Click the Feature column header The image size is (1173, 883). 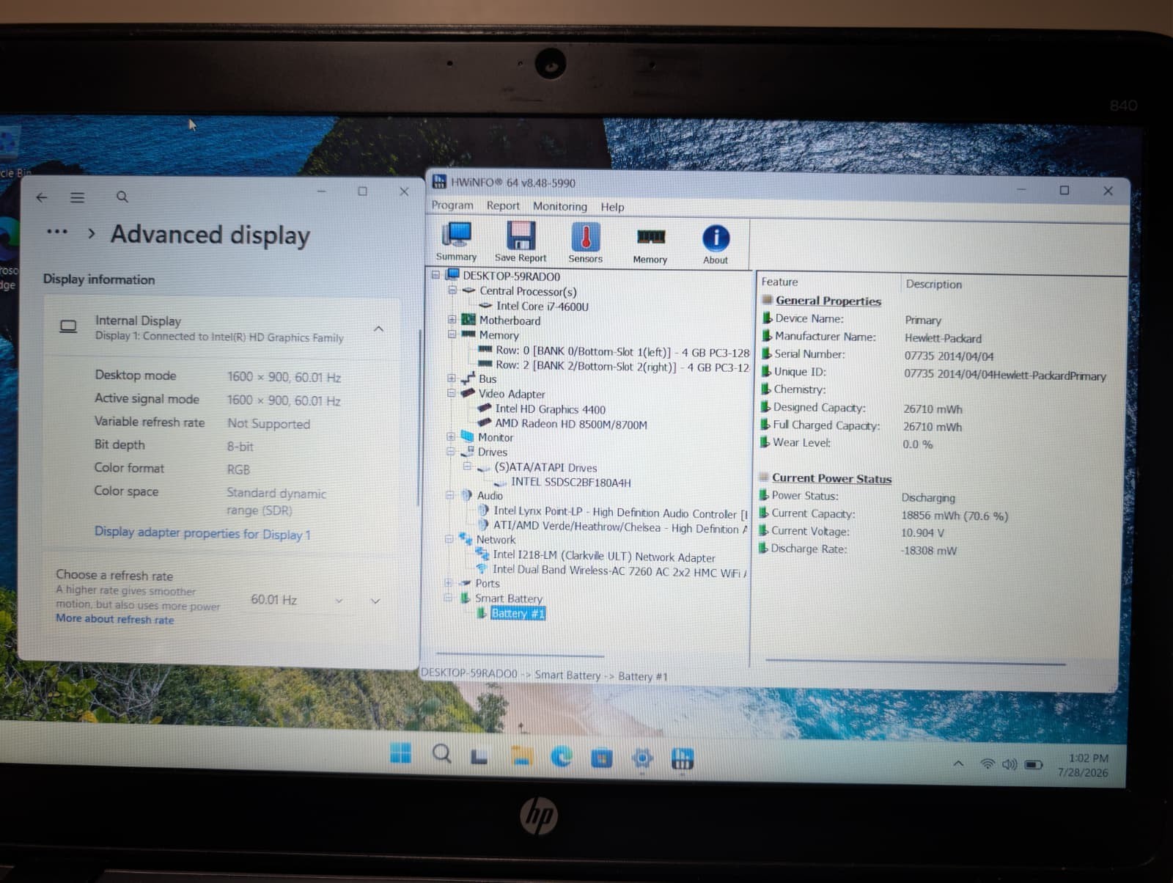[779, 282]
